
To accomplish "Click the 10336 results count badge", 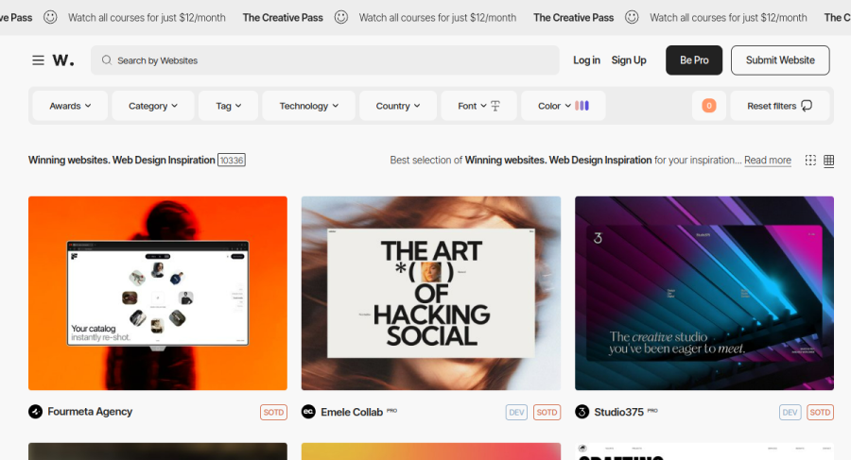I will click(232, 160).
